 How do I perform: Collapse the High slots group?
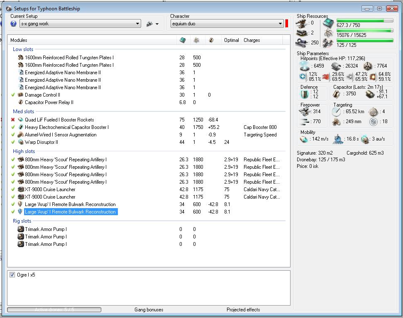click(24, 151)
